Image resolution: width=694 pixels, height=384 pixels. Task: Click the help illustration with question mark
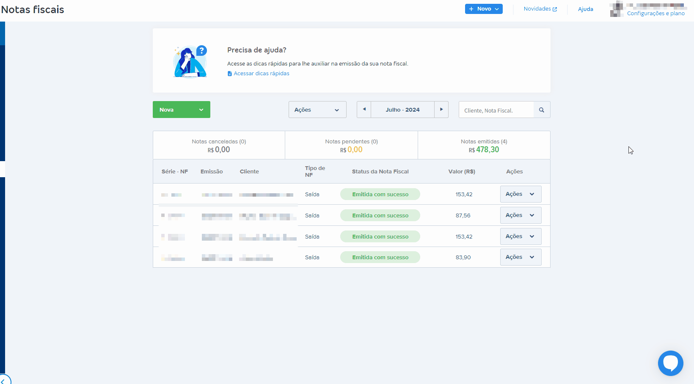tap(190, 61)
